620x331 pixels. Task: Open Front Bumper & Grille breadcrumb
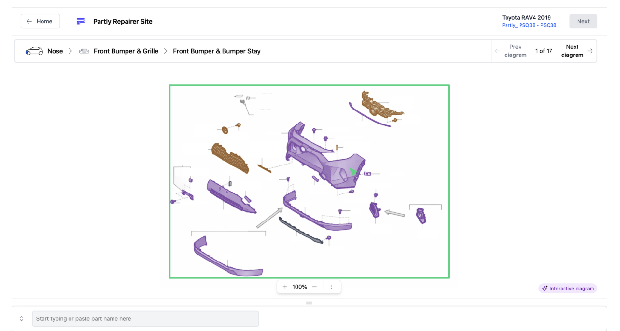click(126, 51)
